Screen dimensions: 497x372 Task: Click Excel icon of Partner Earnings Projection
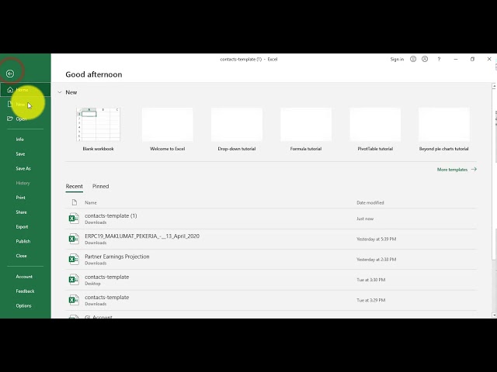(74, 260)
